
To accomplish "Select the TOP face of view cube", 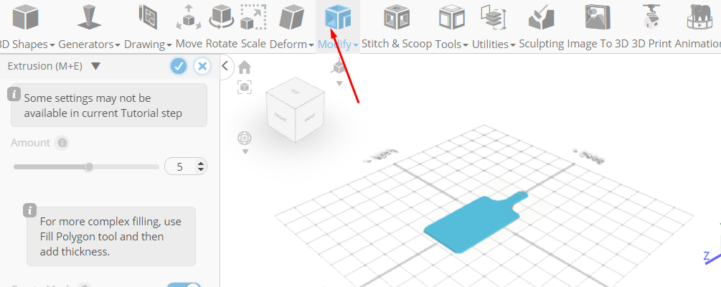I will 295,90.
